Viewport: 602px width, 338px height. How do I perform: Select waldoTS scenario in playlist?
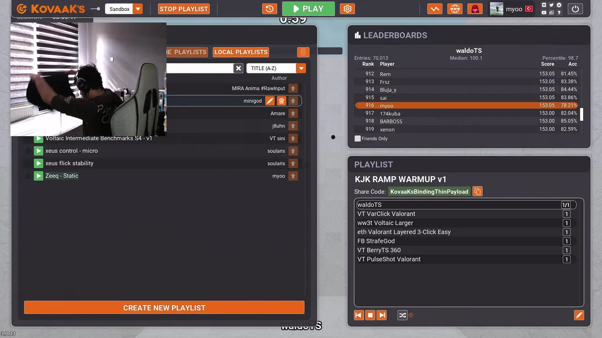coord(466,205)
